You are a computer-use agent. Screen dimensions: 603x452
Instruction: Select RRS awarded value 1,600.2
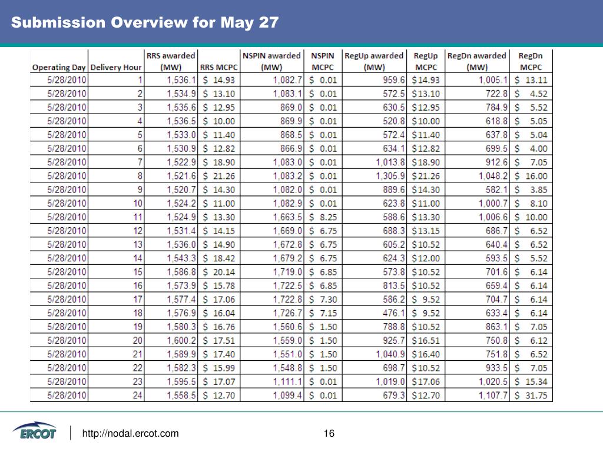(181, 341)
